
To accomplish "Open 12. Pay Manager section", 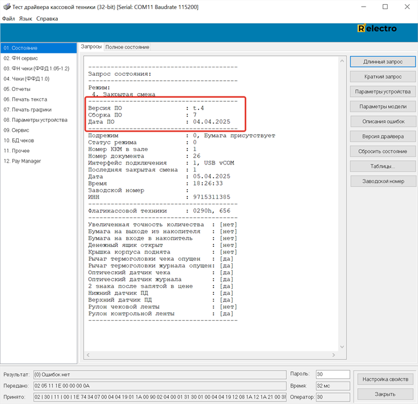I will coord(39,161).
